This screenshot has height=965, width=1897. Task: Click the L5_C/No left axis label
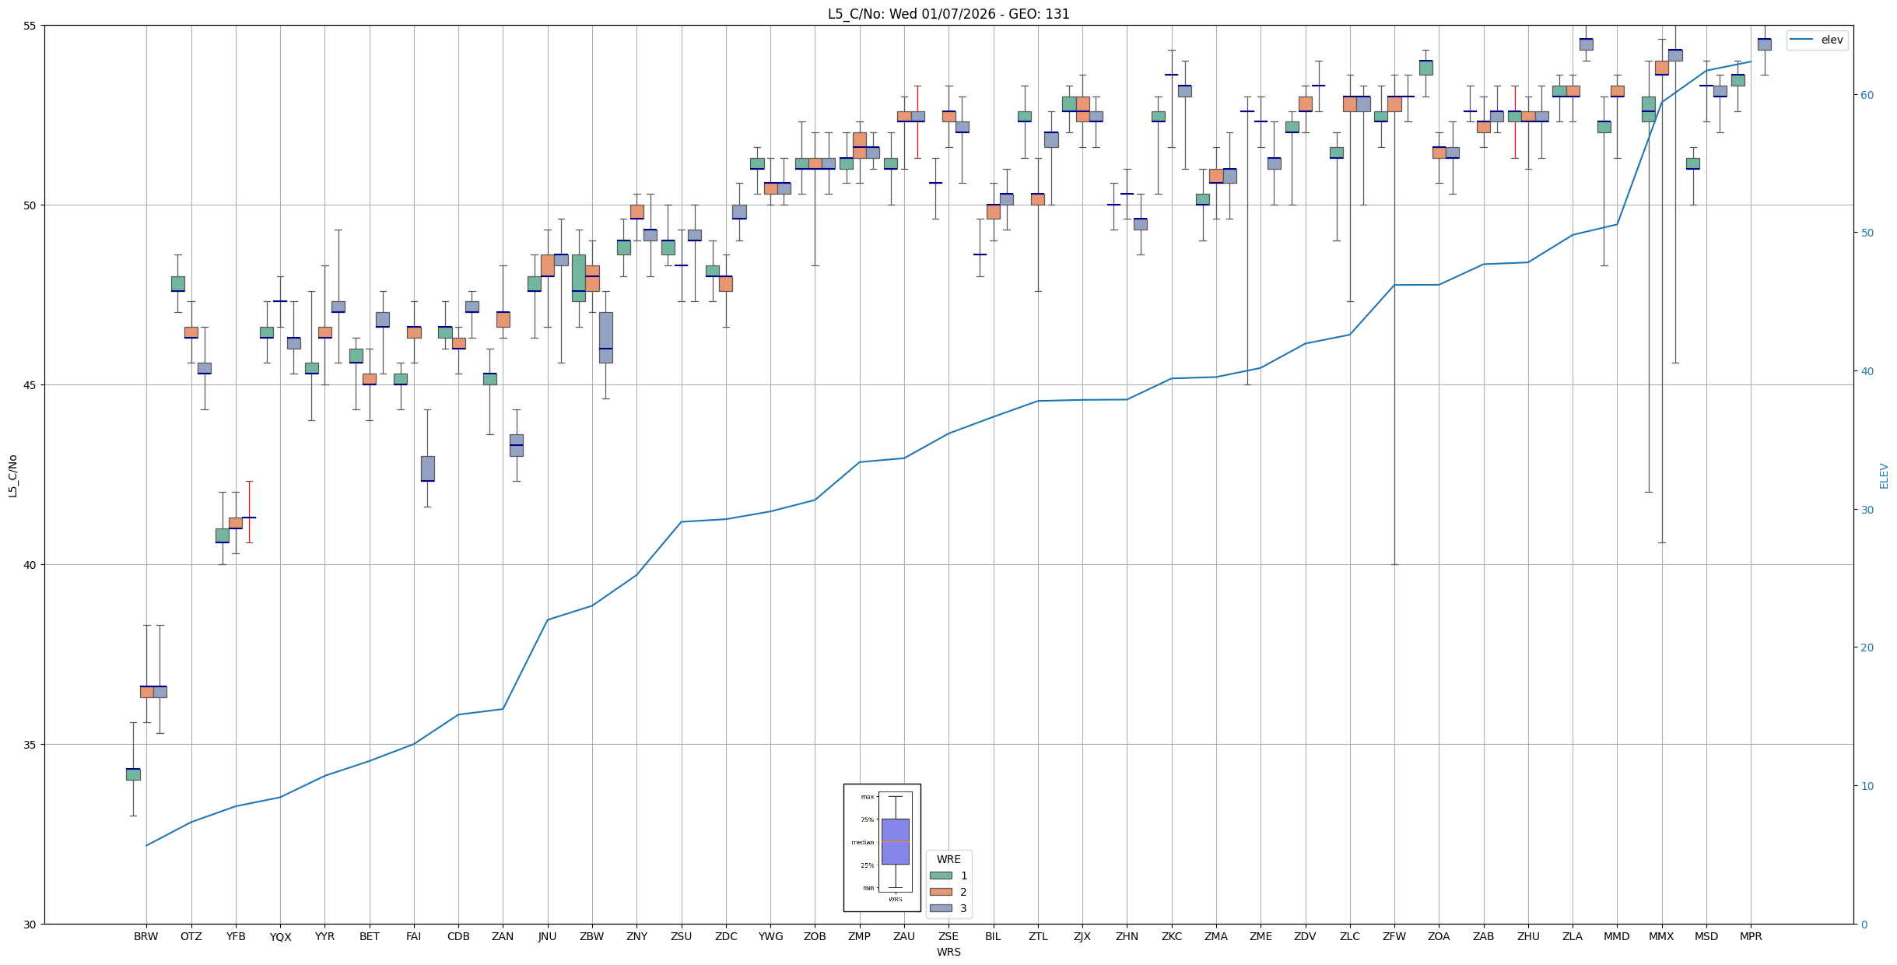click(12, 475)
